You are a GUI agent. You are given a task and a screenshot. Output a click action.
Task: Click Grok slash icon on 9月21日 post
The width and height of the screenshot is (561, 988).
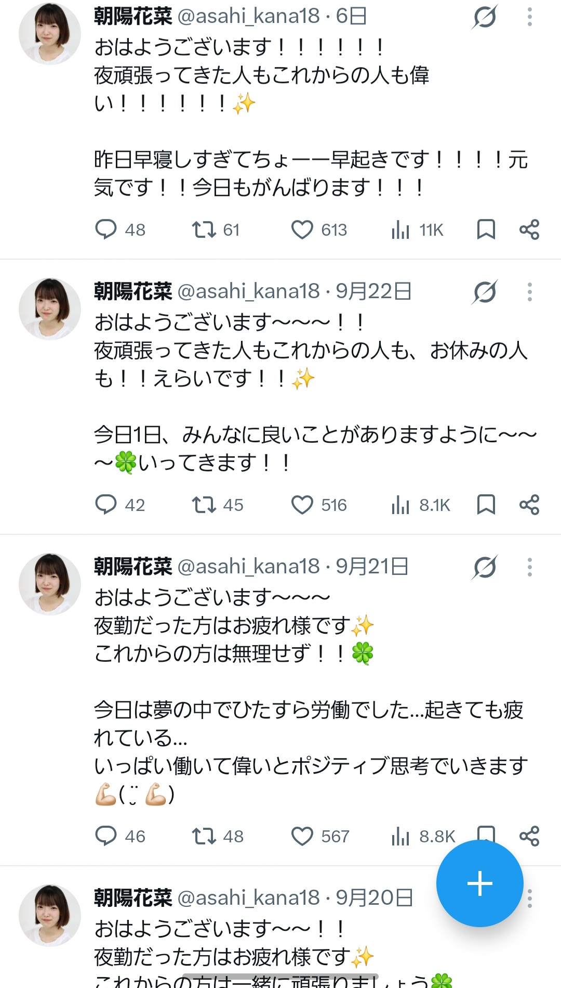click(485, 567)
